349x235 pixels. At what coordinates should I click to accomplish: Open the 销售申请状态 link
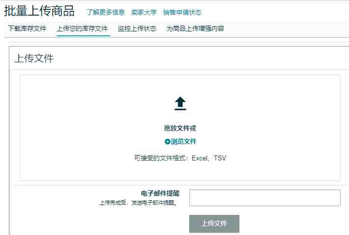pos(182,12)
